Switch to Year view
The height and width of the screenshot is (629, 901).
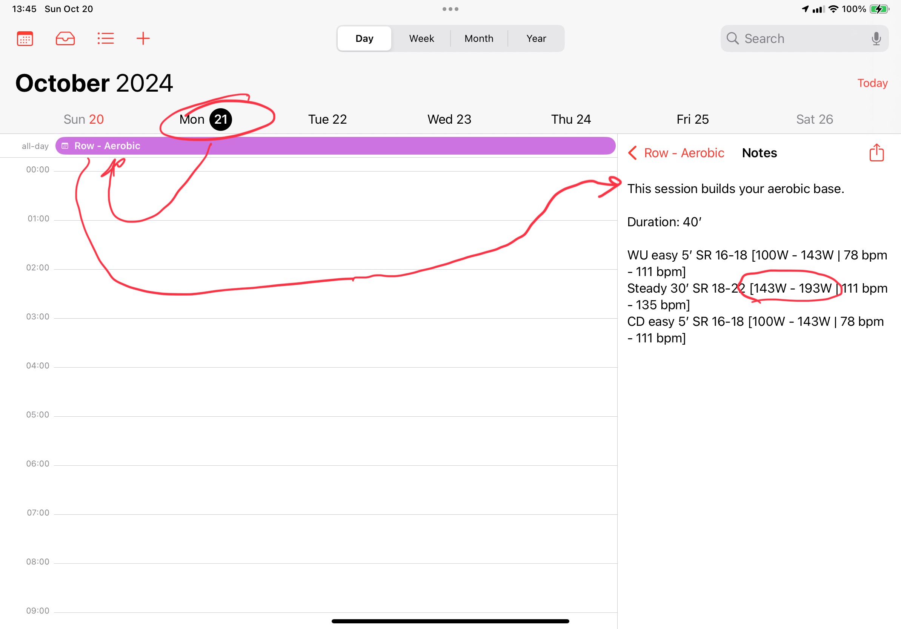536,38
